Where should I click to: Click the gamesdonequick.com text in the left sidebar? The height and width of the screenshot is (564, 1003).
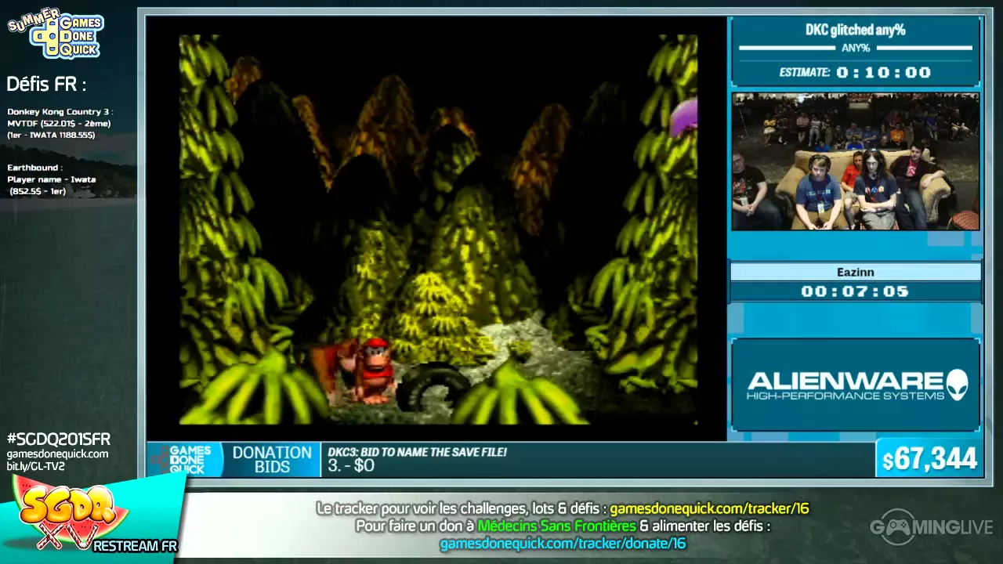tap(58, 454)
